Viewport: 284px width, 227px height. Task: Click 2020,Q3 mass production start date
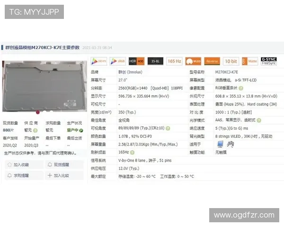(31, 145)
